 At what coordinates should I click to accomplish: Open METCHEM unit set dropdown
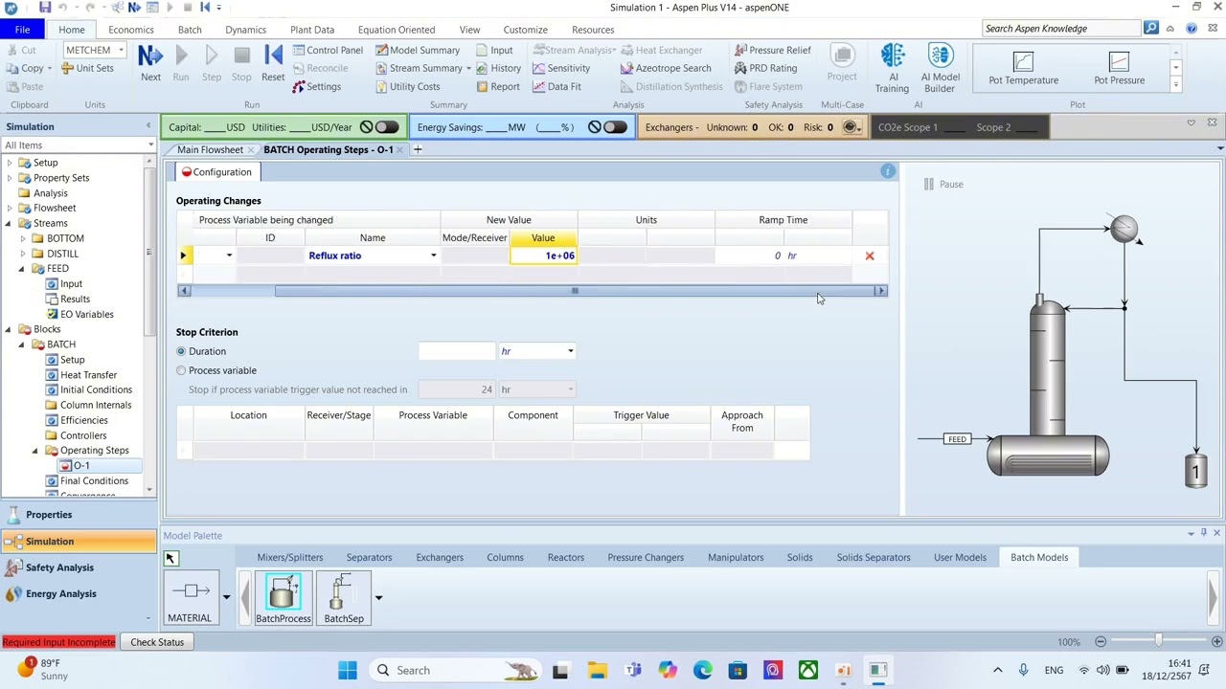(x=121, y=50)
